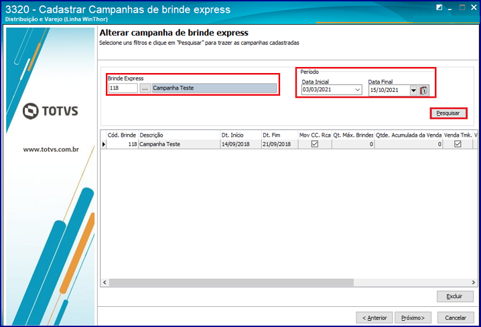This screenshot has width=481, height=327.
Task: Click the Dt. Fim column header
Action: (x=279, y=135)
